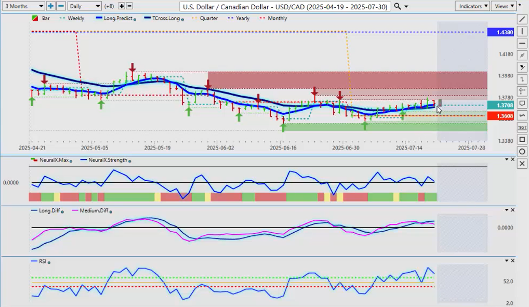Select the vertical line drawing tool
This screenshot has width=529, height=307.
[x=522, y=31]
